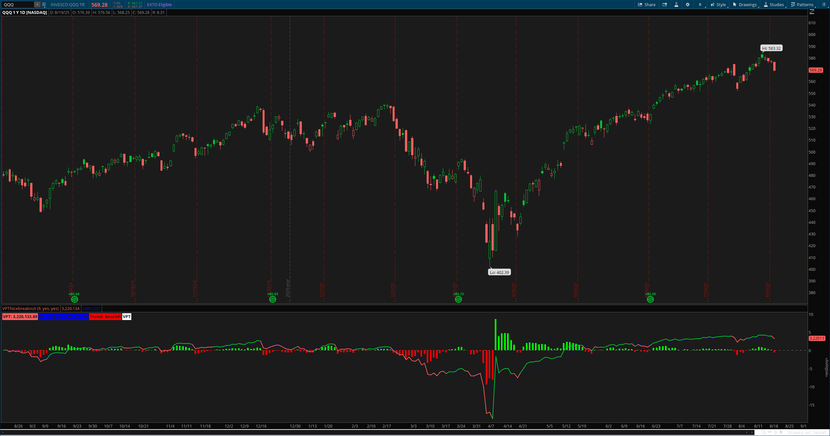Viewport: 830px width, 436px height.
Task: Open the QQQ symbol dropdown arrow
Action: pos(37,5)
